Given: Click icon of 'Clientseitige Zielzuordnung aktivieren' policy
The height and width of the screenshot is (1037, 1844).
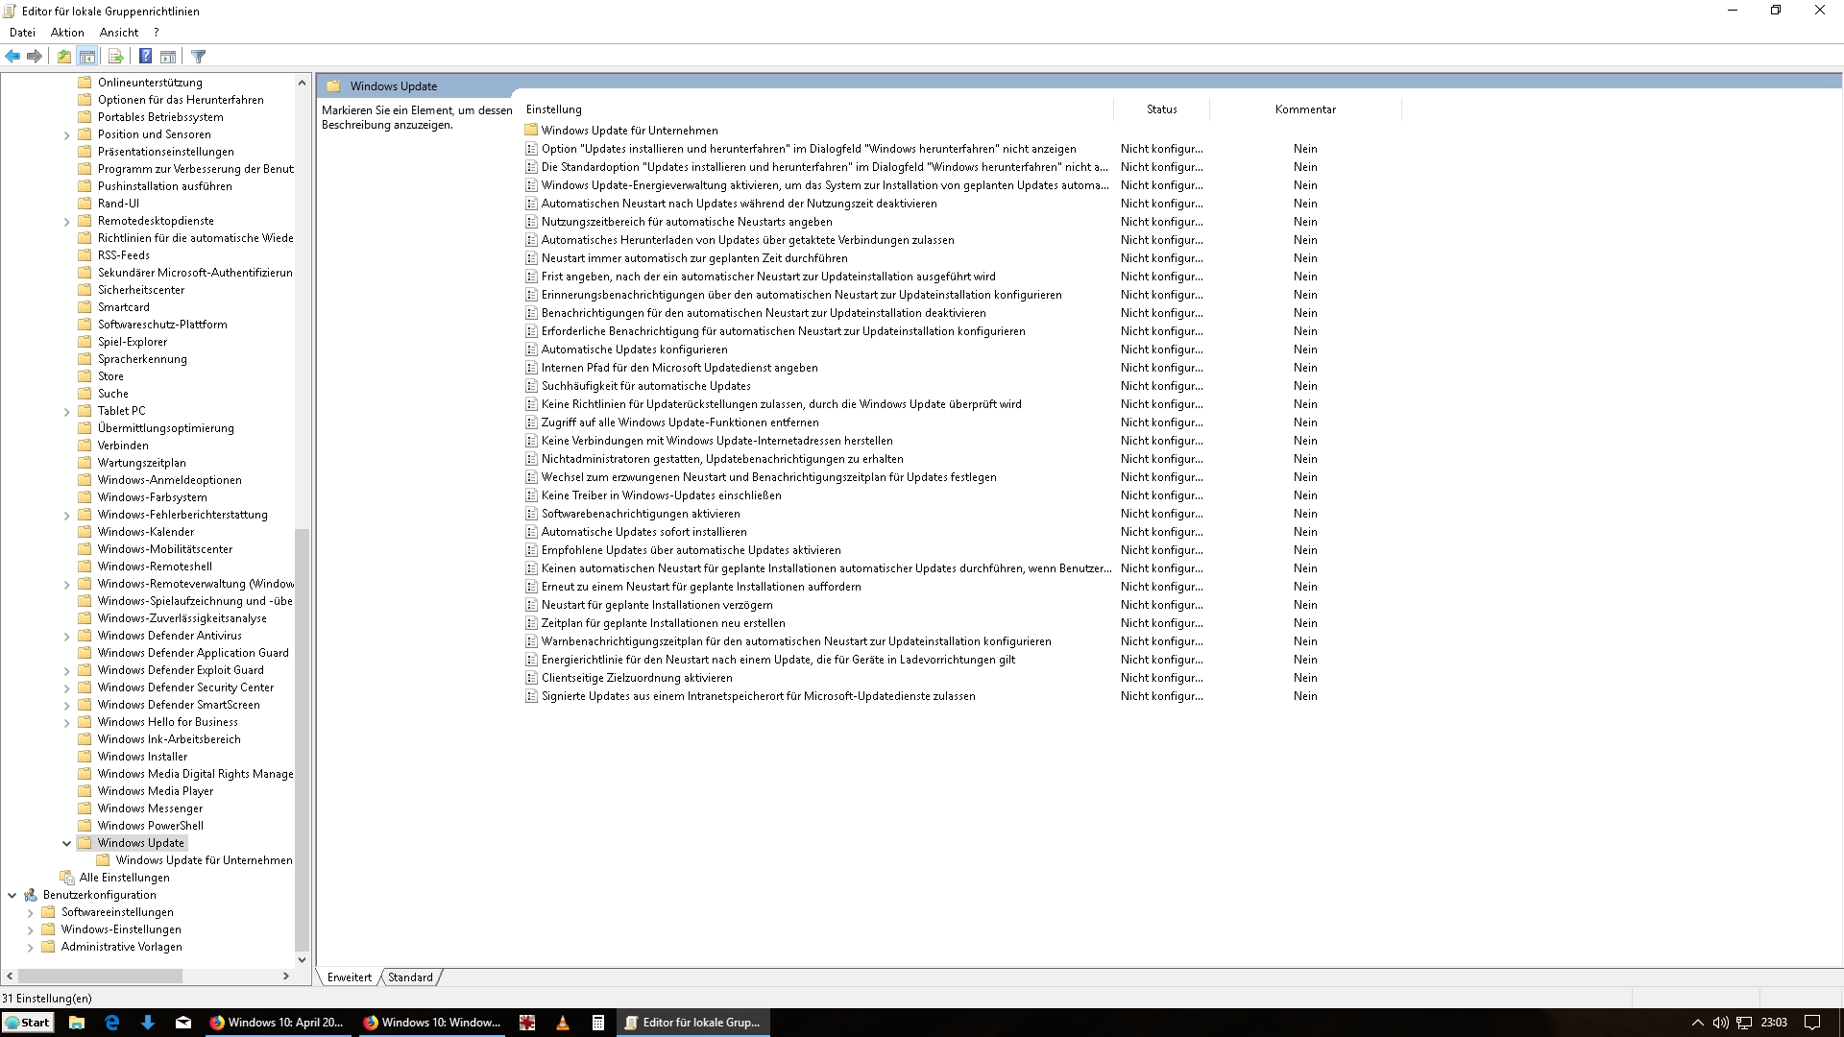Looking at the screenshot, I should (x=531, y=678).
